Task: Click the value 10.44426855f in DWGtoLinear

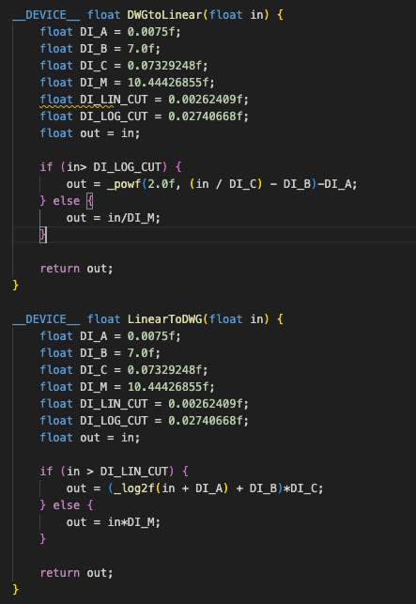Action: coord(168,83)
